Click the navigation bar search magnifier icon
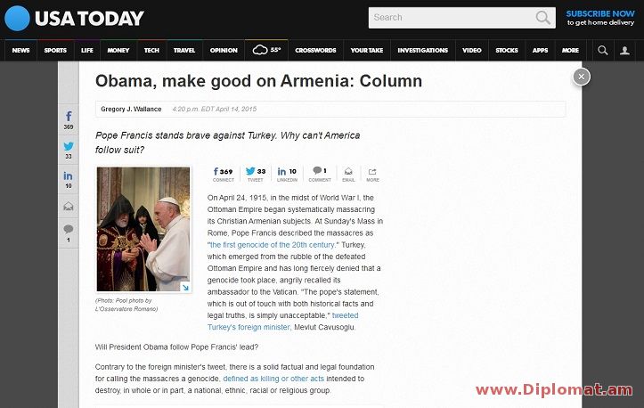Image resolution: width=644 pixels, height=408 pixels. point(602,50)
